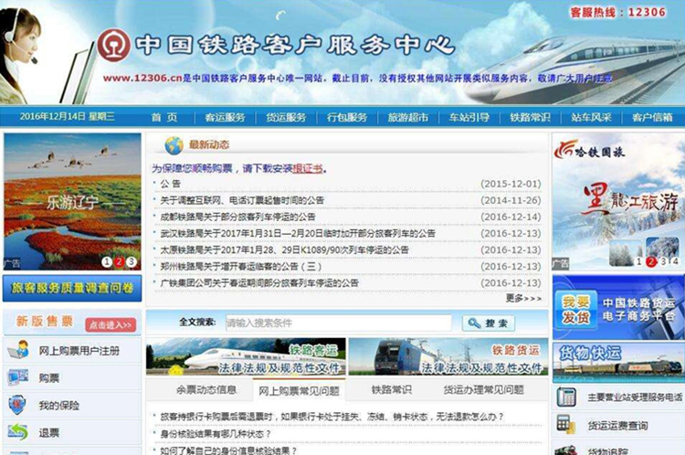Open the 货运服务 menu
This screenshot has width=685, height=455.
click(286, 117)
